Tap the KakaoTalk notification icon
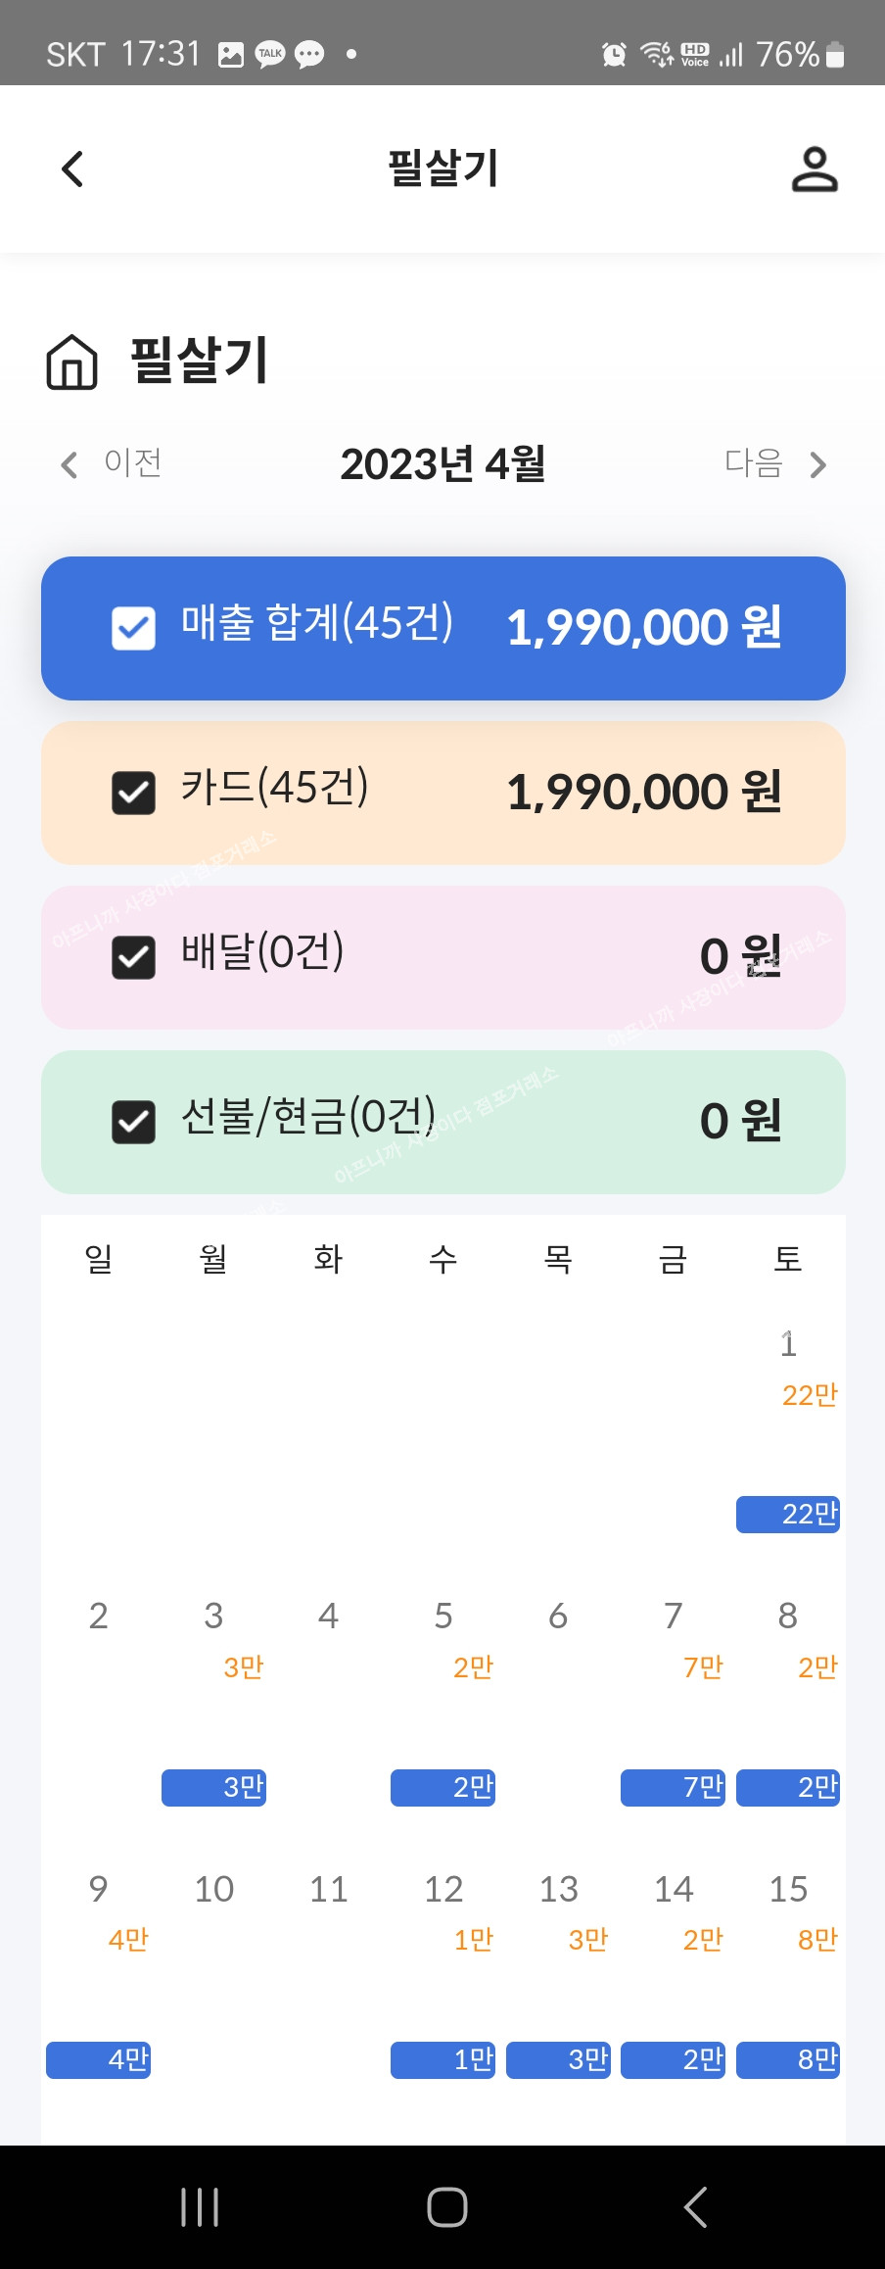Screen dimensions: 885x2269 [270, 55]
